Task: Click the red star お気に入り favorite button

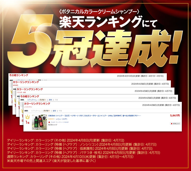Action: tap(175, 124)
